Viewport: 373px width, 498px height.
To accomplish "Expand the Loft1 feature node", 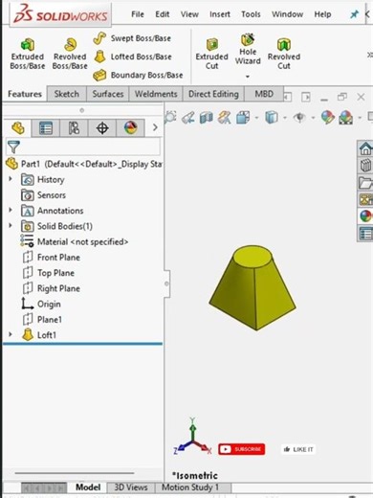I will pos(11,334).
